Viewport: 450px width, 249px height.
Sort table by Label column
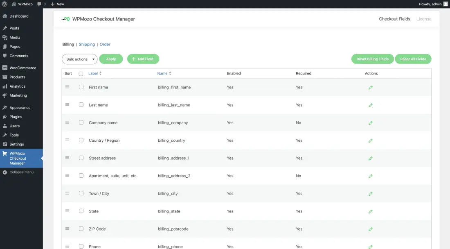coord(95,74)
